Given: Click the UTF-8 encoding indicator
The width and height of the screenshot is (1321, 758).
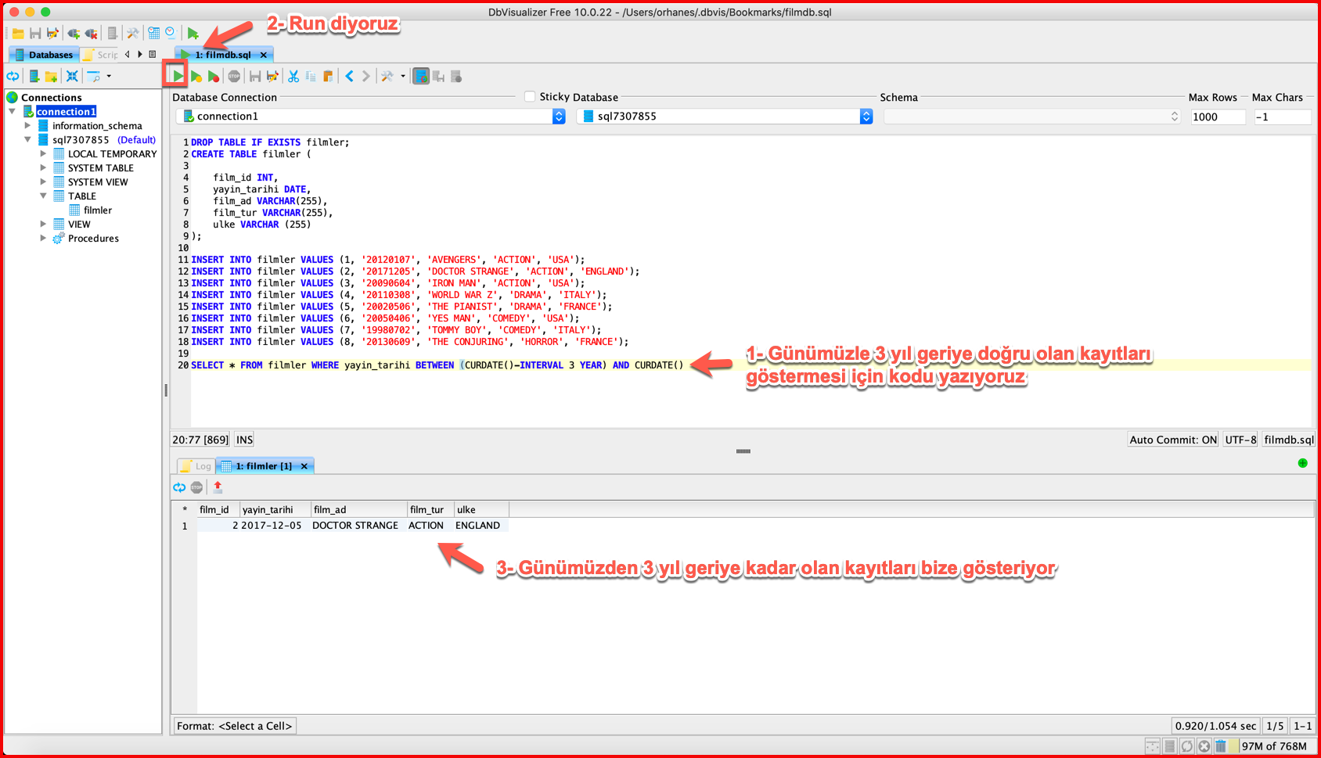Looking at the screenshot, I should point(1240,440).
